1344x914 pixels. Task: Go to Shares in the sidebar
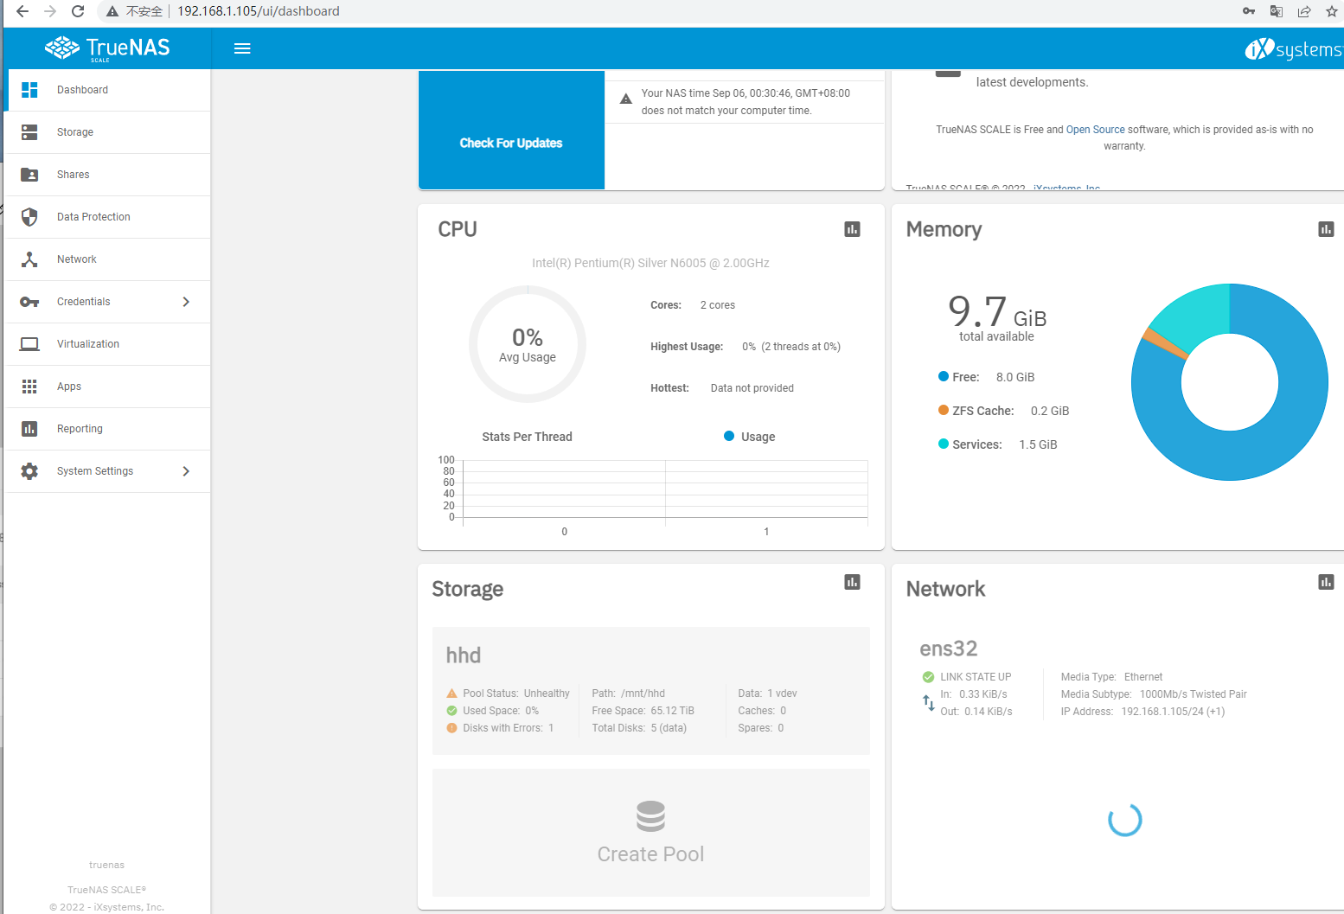tap(108, 175)
